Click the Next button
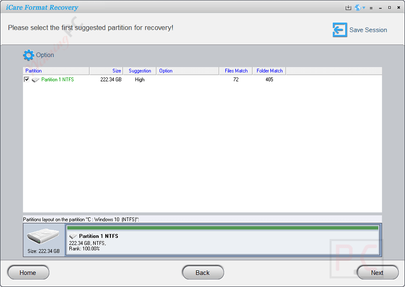The image size is (405, 287). click(378, 272)
